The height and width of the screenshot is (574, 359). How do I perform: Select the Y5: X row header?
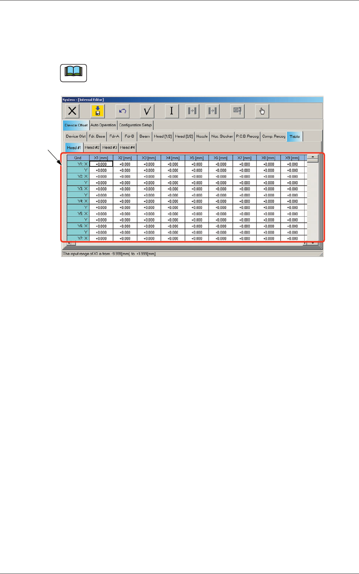[x=78, y=214]
